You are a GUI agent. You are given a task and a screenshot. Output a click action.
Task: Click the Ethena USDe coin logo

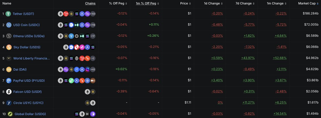(x=9, y=36)
